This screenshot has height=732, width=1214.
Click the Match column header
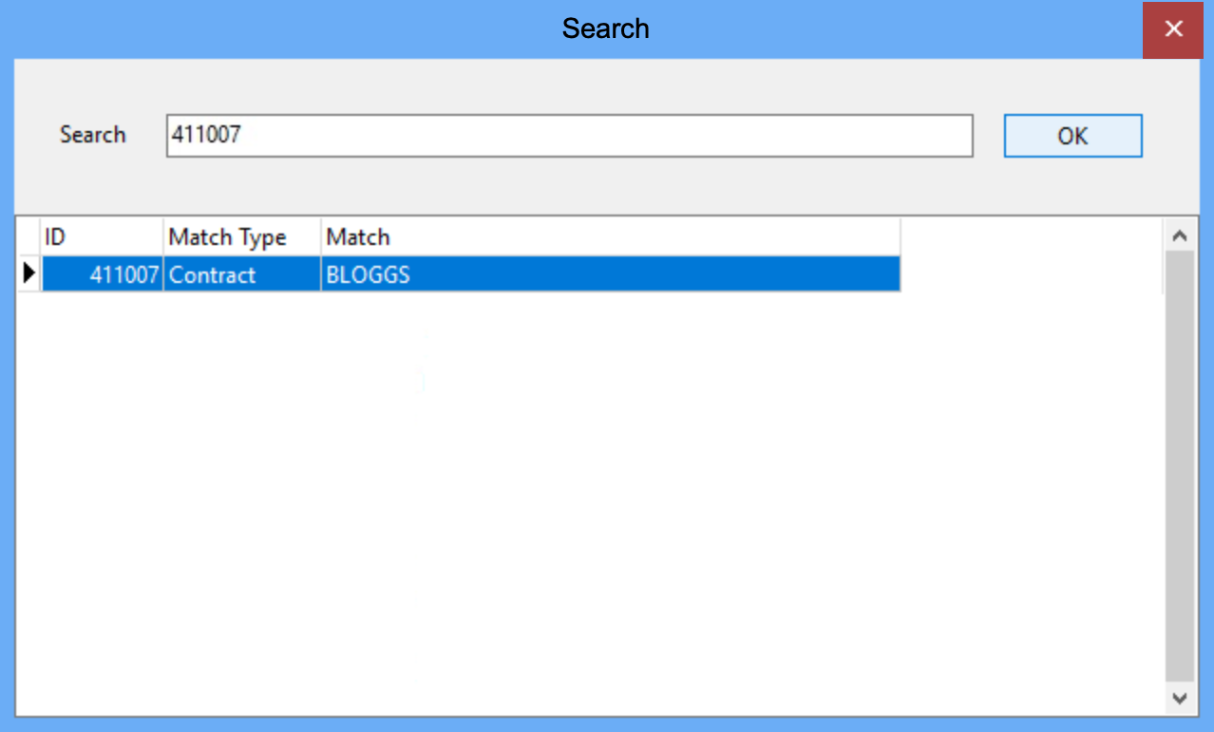[610, 236]
